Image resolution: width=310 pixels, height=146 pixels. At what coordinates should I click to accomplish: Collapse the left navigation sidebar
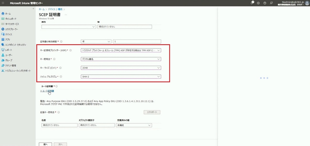[x=34, y=9]
